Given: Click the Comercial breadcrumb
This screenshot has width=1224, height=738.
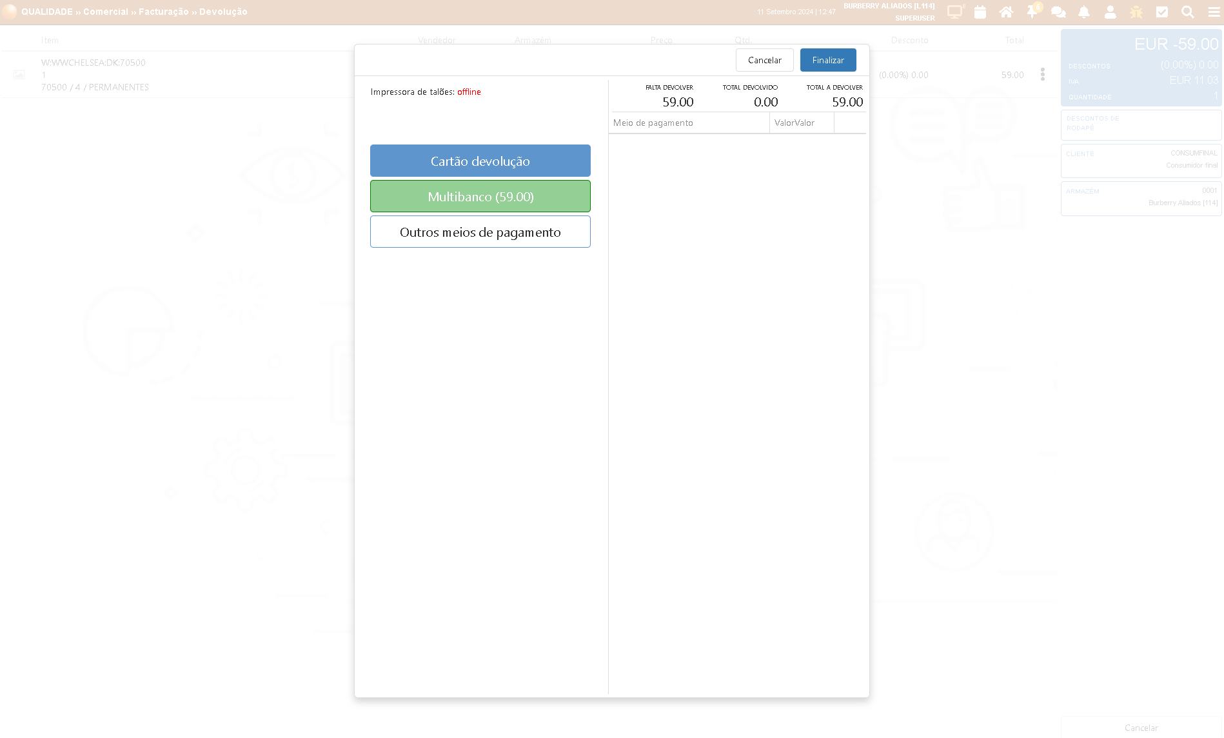Looking at the screenshot, I should click(106, 12).
